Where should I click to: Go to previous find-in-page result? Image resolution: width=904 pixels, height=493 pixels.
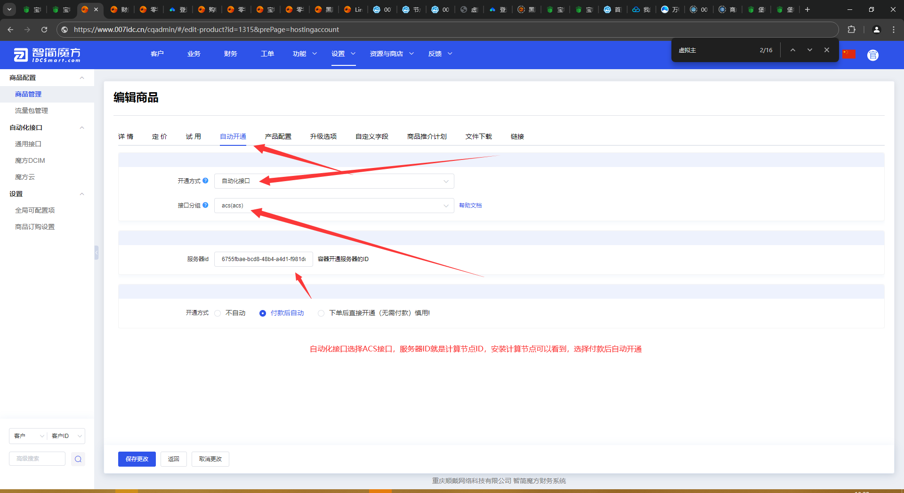point(793,50)
